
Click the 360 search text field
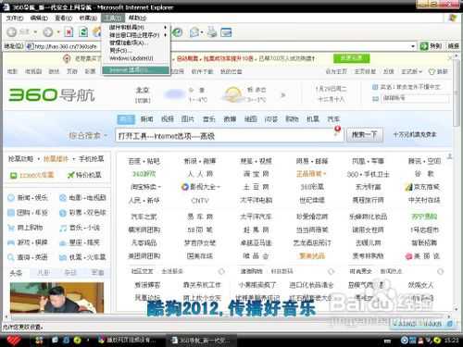click(x=230, y=135)
